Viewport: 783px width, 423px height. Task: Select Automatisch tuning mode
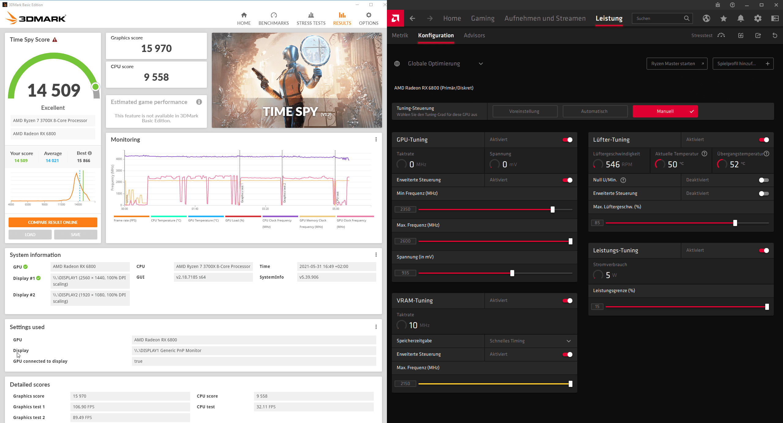595,111
